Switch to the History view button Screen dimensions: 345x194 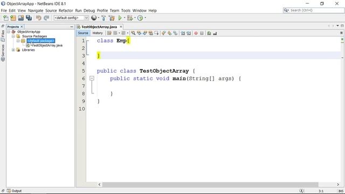[98, 33]
